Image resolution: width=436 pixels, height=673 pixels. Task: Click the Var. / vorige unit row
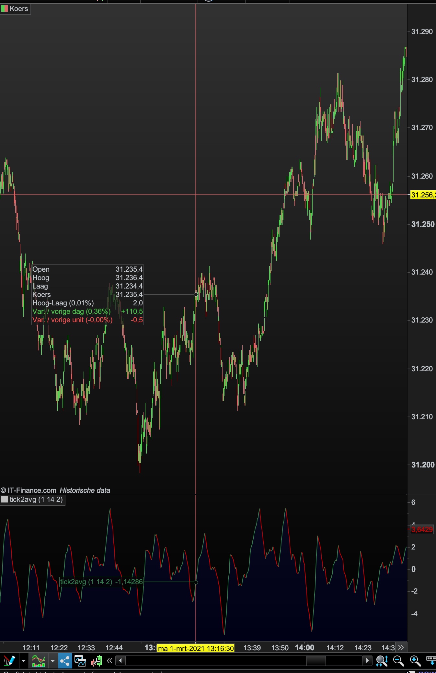tap(87, 320)
